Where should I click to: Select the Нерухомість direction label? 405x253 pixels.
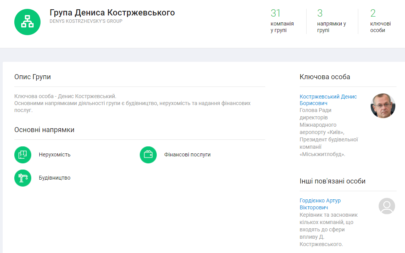(x=54, y=155)
